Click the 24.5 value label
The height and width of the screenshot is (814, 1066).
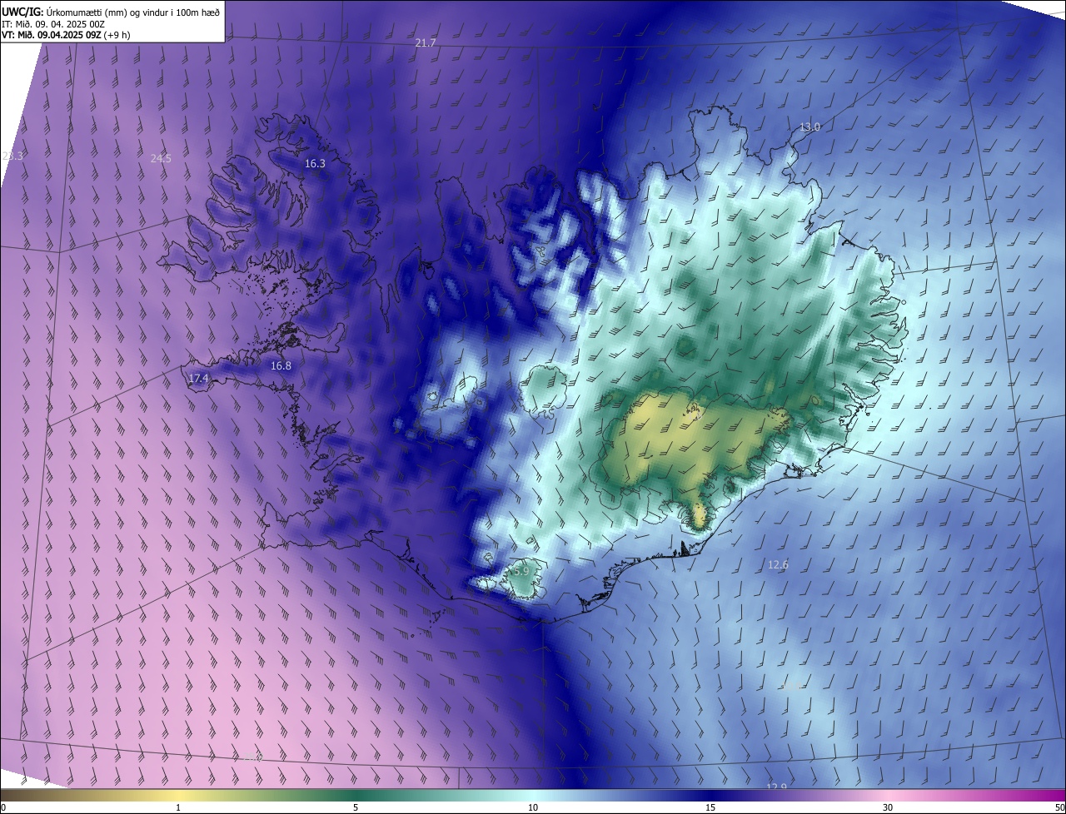(161, 158)
